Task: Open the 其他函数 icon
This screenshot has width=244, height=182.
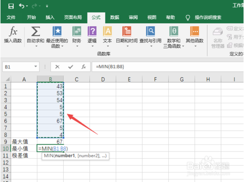Action: pyautogui.click(x=194, y=31)
